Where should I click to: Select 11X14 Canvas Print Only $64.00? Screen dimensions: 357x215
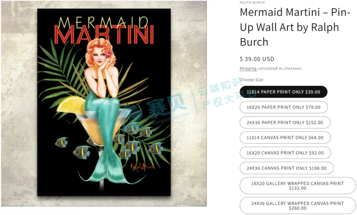click(285, 137)
